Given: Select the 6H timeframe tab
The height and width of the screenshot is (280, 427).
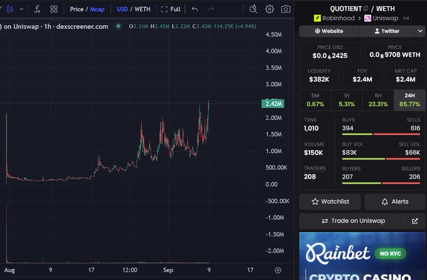Looking at the screenshot, I should click(x=378, y=100).
